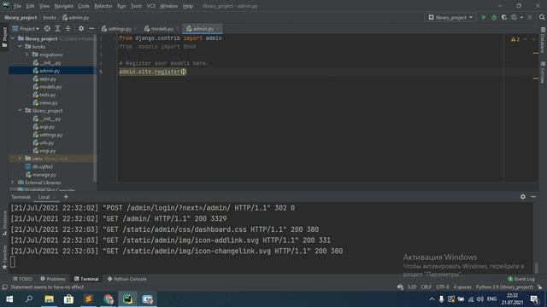Click the CRLF line separator widget
Viewport: 547px width, 307px height.
(x=426, y=287)
